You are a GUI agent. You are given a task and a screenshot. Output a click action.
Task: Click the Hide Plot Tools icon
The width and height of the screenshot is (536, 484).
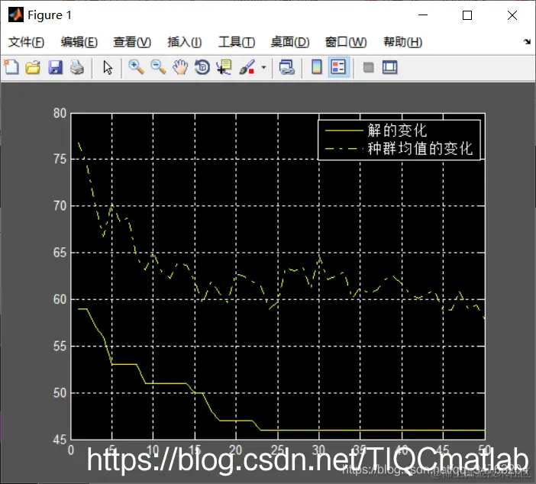pyautogui.click(x=368, y=67)
